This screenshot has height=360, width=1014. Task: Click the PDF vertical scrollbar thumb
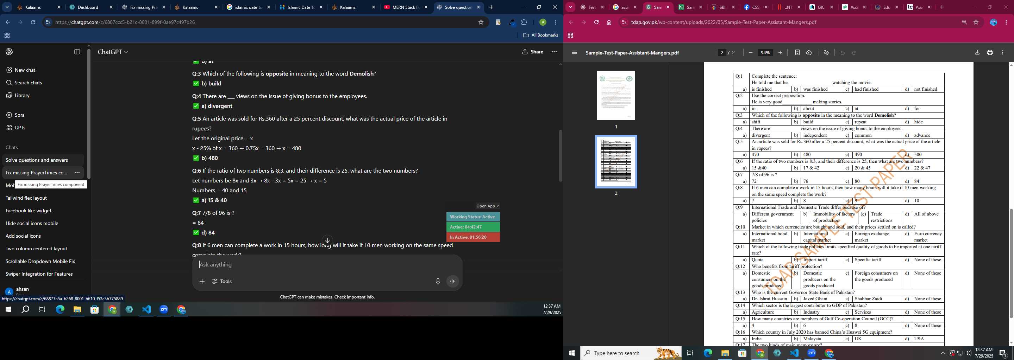pos(1010,263)
